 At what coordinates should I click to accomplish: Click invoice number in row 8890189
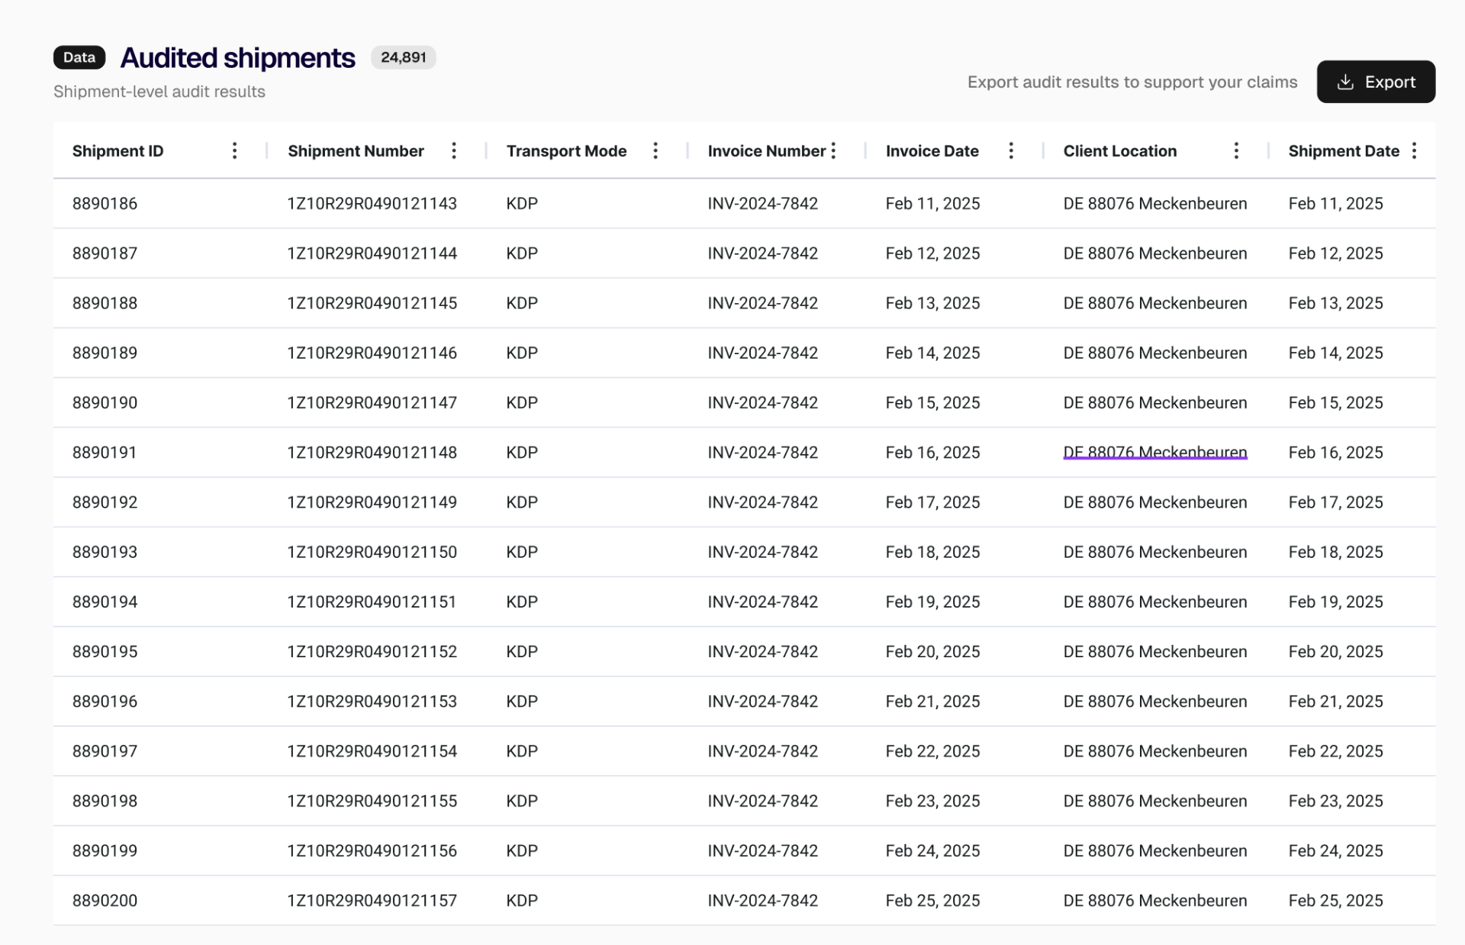763,353
